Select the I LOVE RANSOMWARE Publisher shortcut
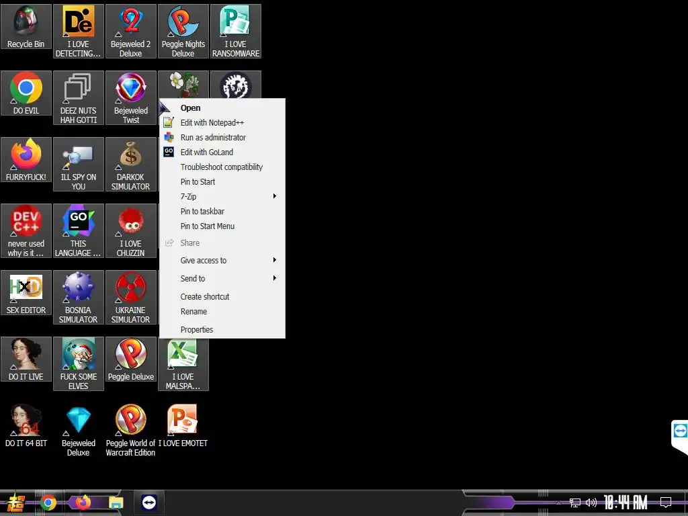 (236, 31)
